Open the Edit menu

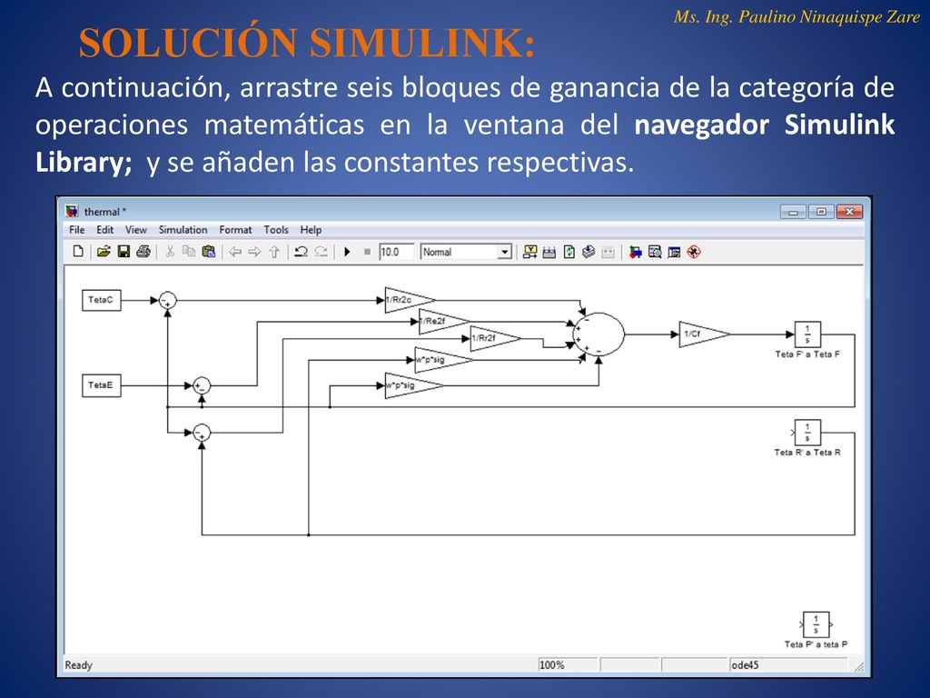coord(105,230)
